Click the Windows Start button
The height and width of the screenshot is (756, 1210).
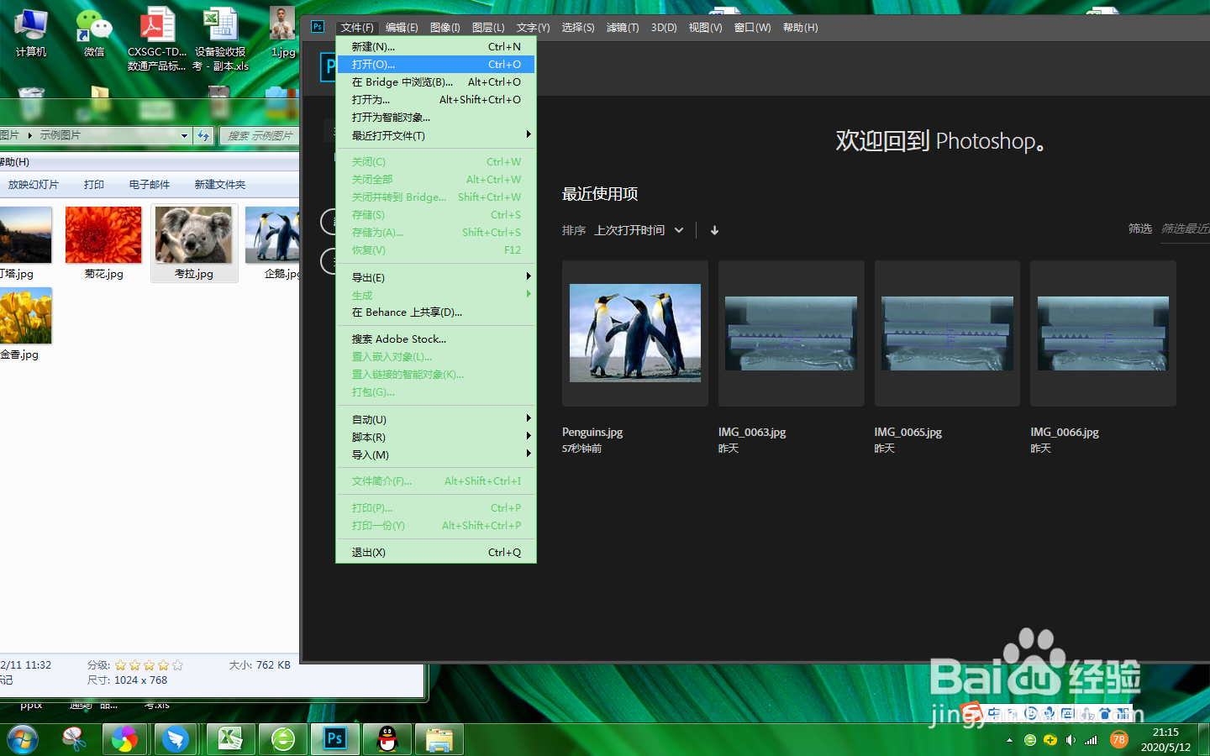pos(23,739)
